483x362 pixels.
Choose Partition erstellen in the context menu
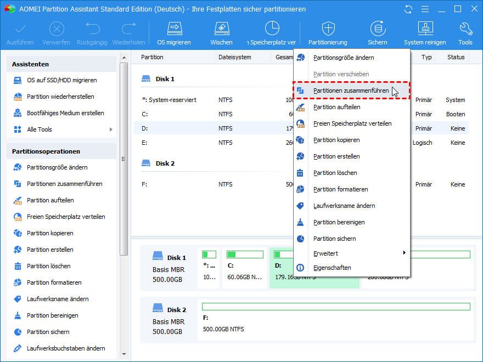(351, 156)
